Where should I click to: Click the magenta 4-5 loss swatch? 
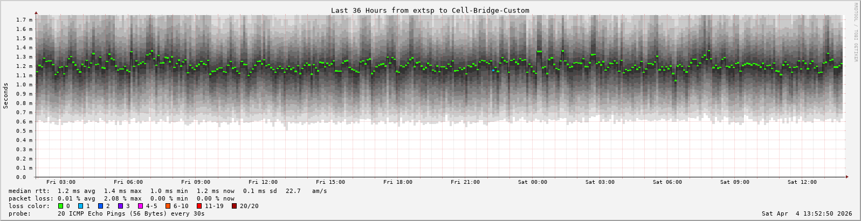141,206
